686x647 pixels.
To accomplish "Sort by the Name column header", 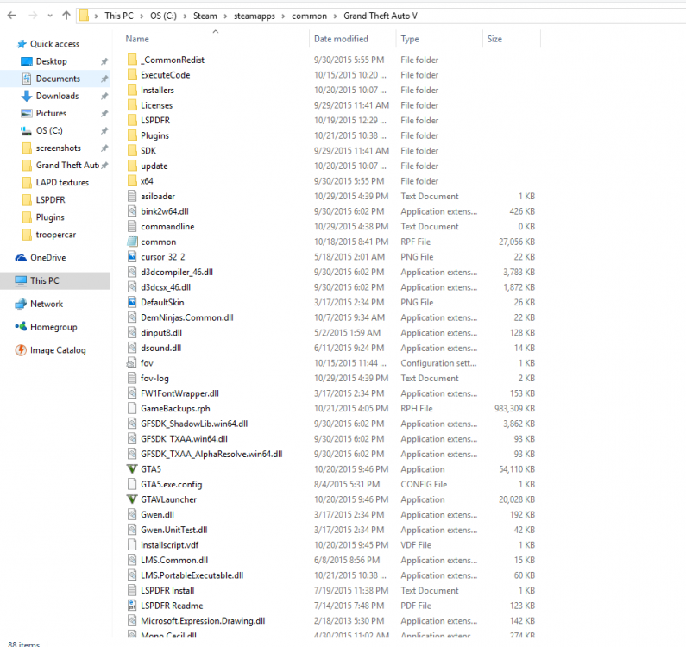I will click(x=137, y=39).
